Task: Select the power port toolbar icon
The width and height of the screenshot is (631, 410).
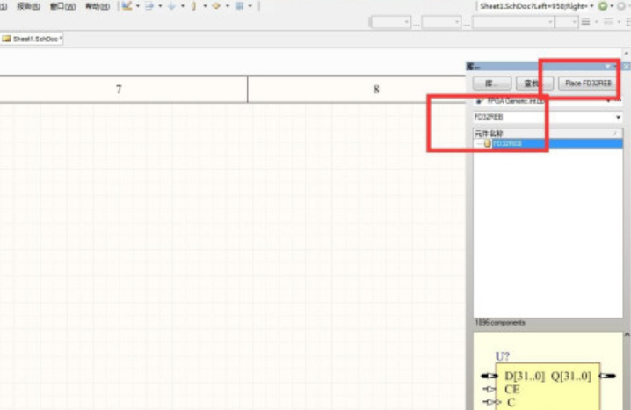Action: (172, 6)
